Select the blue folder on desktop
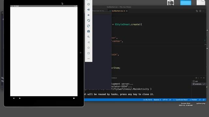Image resolution: width=209 pixels, height=117 pixels. coord(186,3)
